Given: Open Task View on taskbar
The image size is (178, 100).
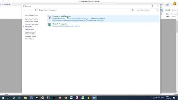Looking at the screenshot, I should click(19, 98).
